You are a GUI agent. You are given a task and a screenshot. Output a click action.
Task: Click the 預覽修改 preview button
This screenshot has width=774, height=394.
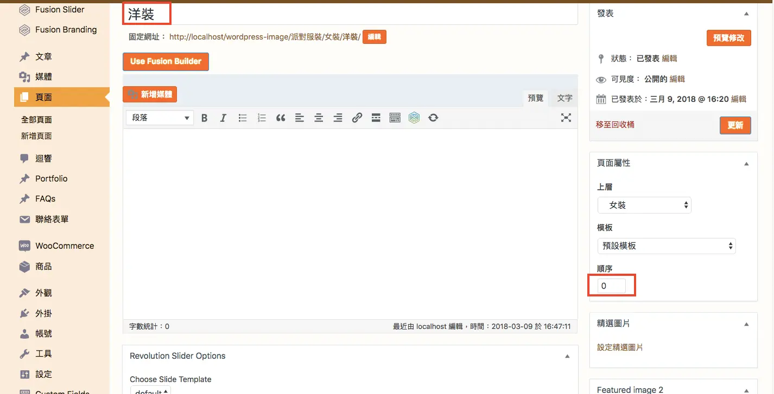(729, 38)
